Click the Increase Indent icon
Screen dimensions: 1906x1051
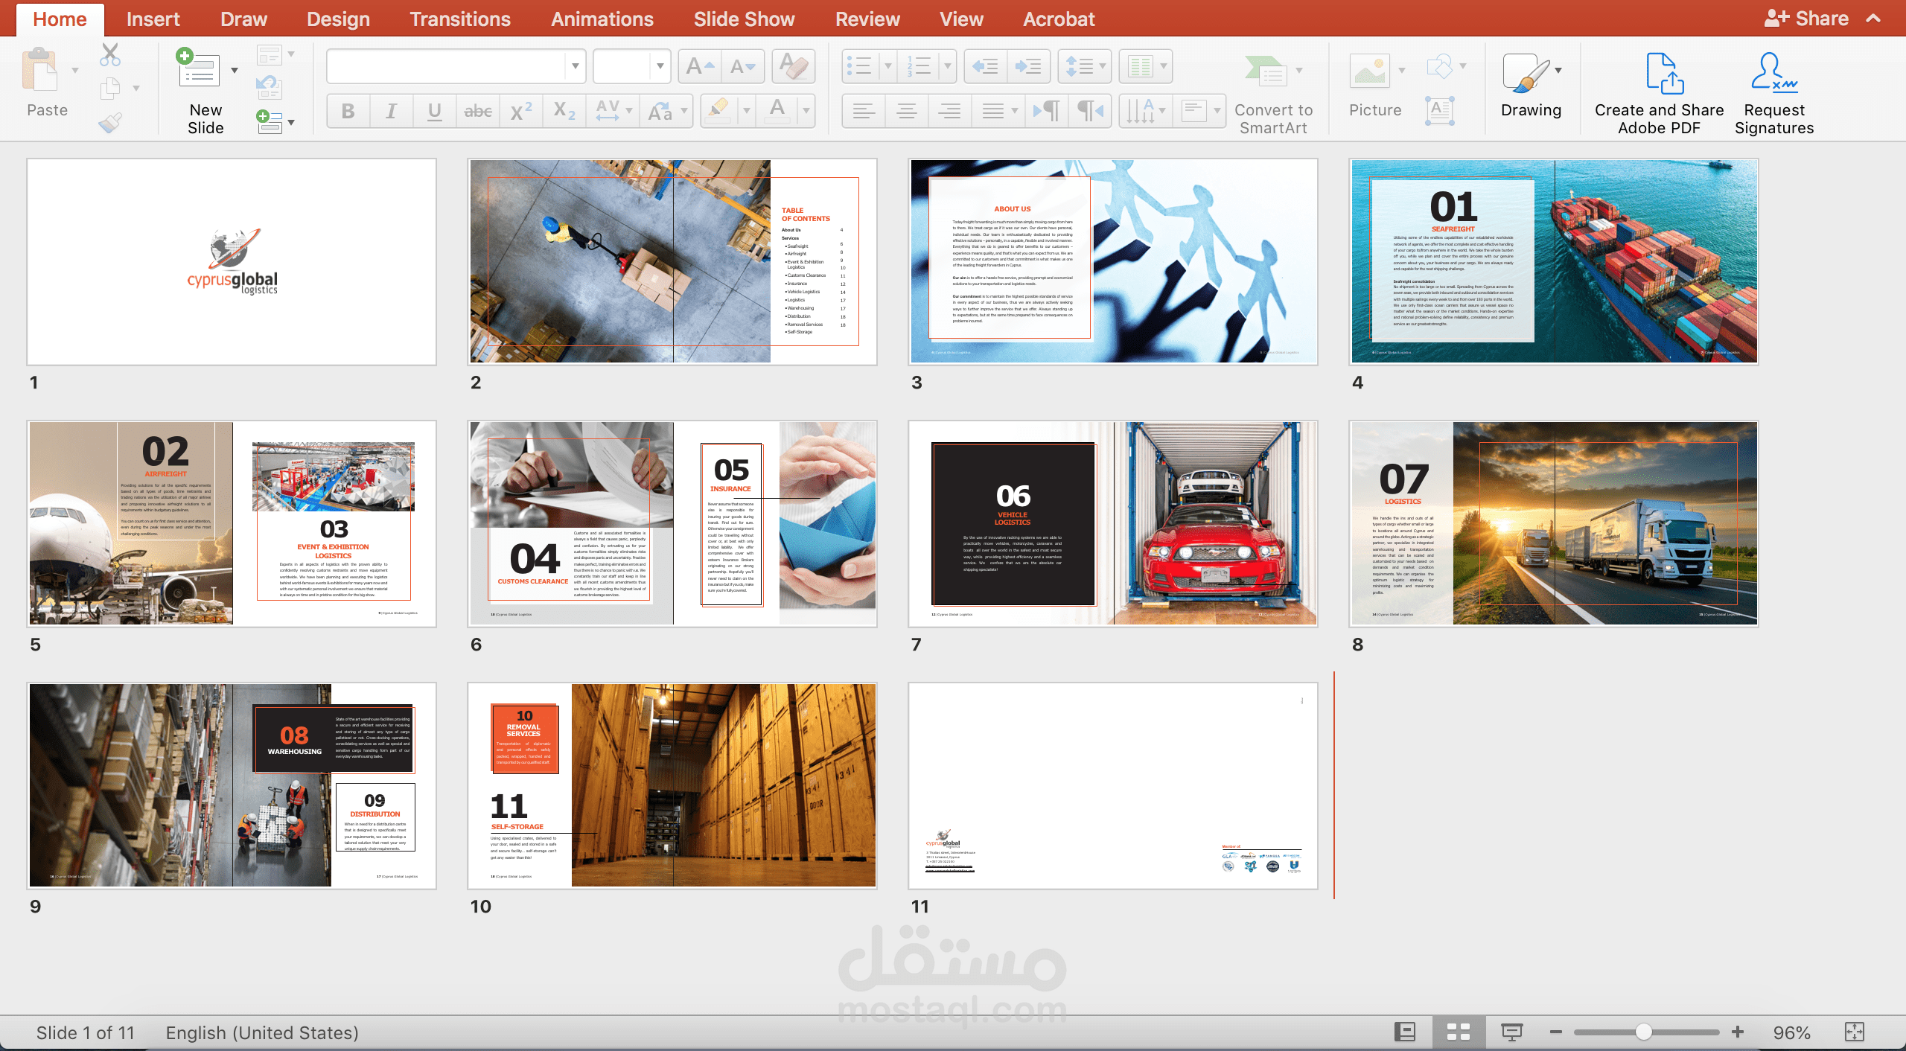(1029, 67)
